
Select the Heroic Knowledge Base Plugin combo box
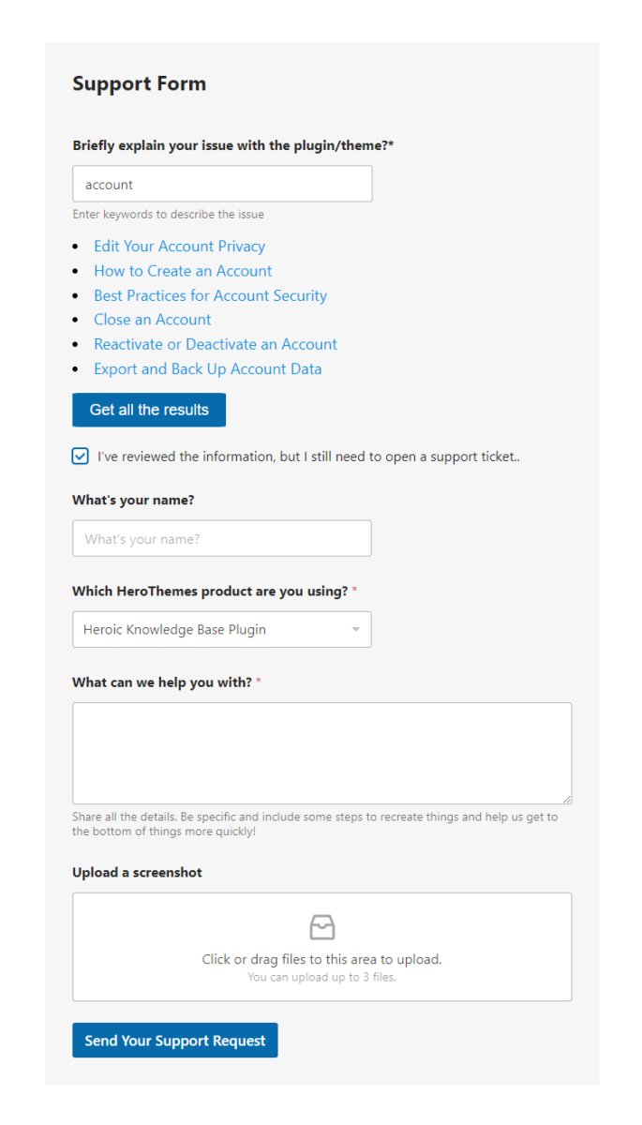tap(221, 629)
